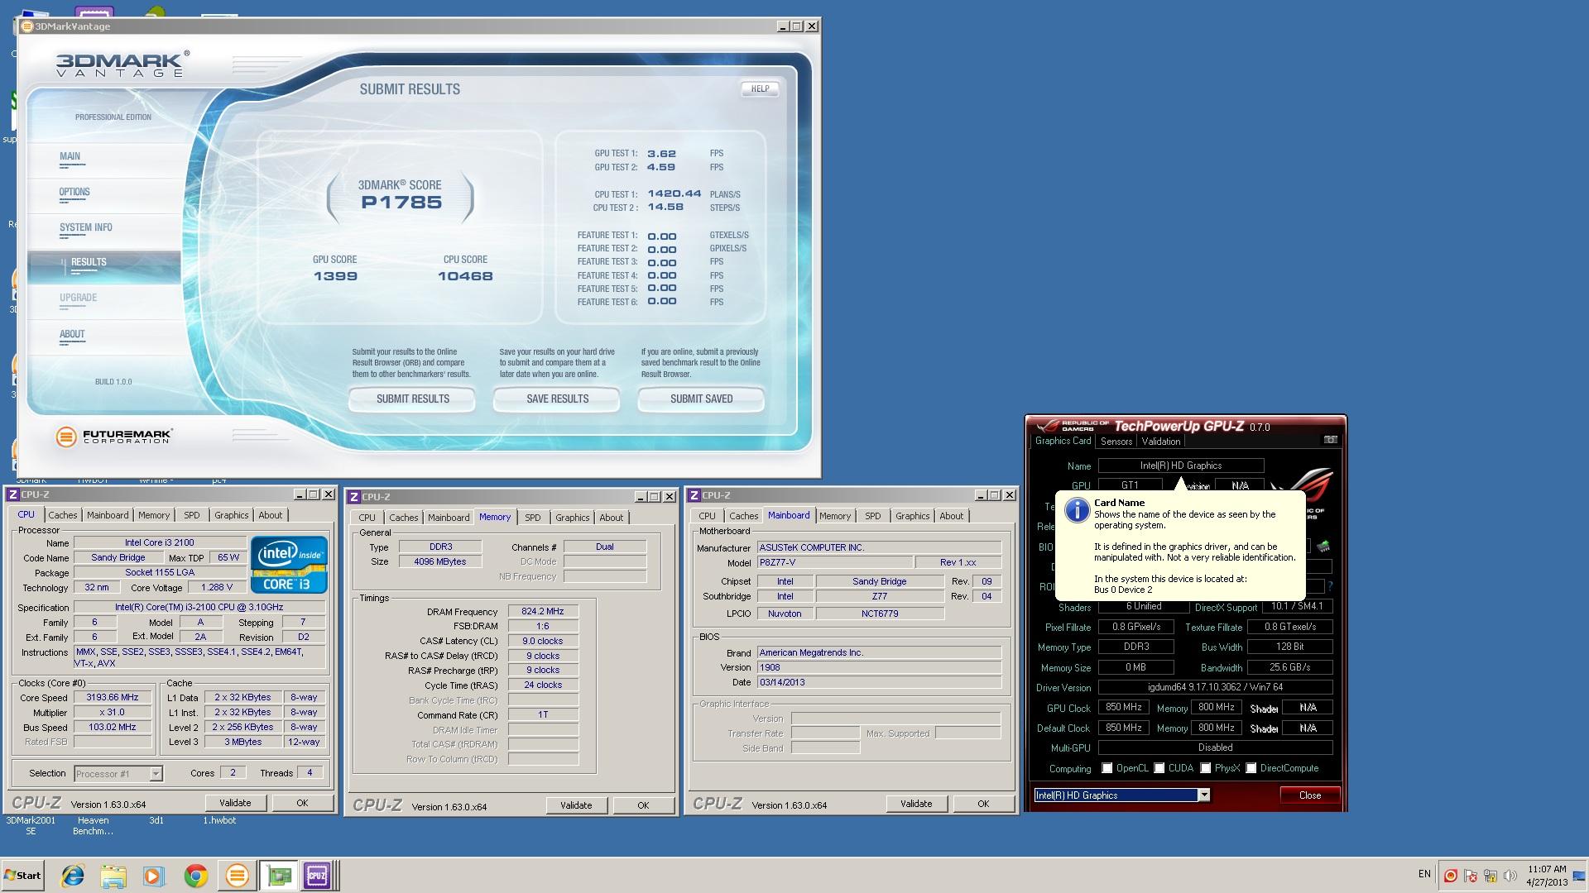
Task: Open the SPD tab in the Memory CPU-Z window
Action: [x=533, y=518]
